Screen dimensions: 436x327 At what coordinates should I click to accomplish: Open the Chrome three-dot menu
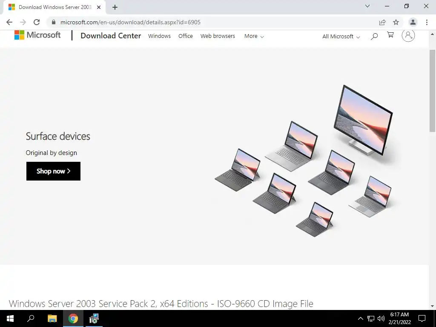427,22
